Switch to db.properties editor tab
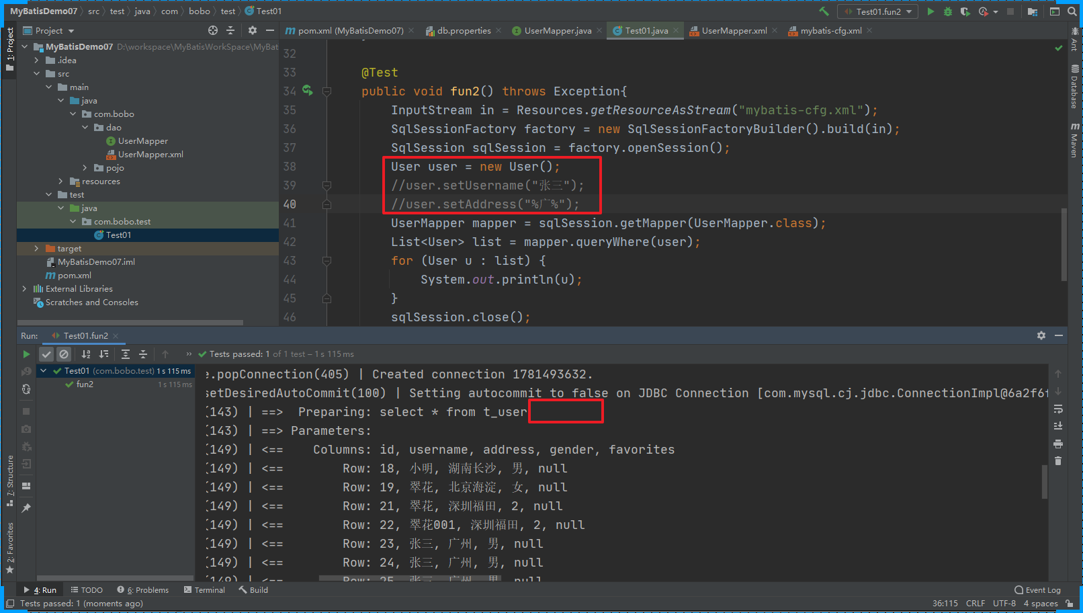The image size is (1083, 613). tap(464, 31)
